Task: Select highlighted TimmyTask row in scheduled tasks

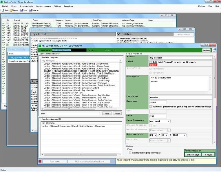Action: click(x=19, y=57)
